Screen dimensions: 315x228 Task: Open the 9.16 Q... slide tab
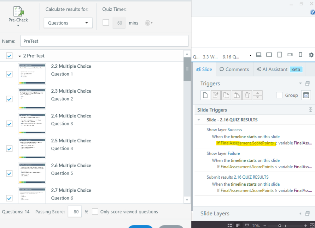coord(231,57)
